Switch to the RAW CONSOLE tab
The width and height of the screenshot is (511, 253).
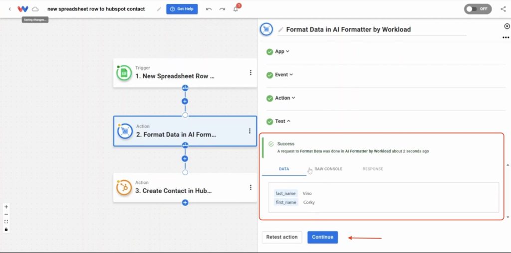tap(328, 169)
